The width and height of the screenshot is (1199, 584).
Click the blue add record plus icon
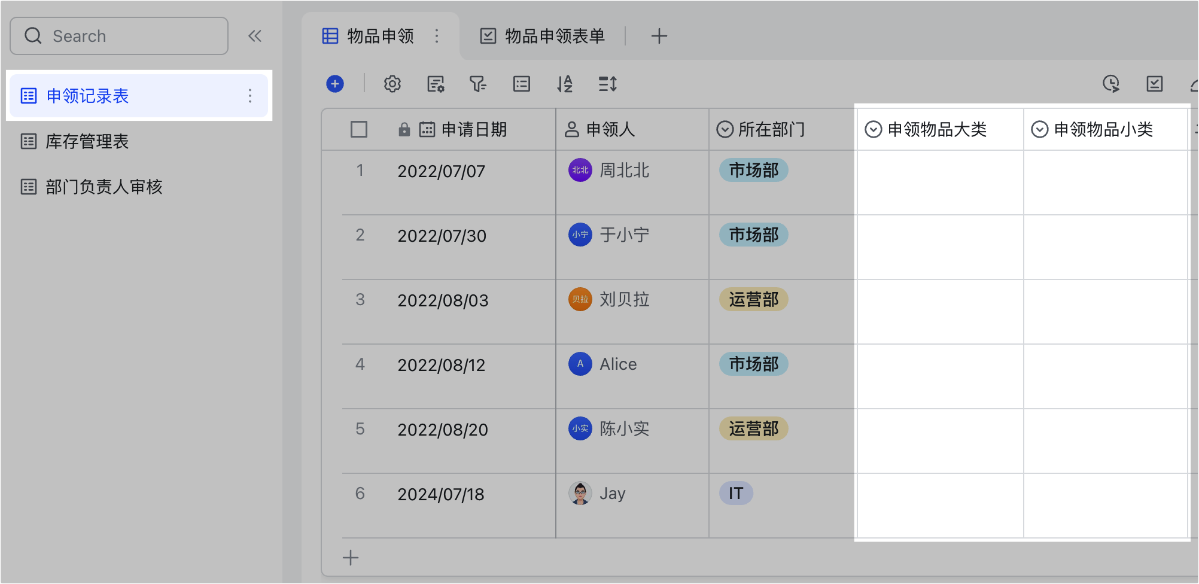tap(335, 84)
